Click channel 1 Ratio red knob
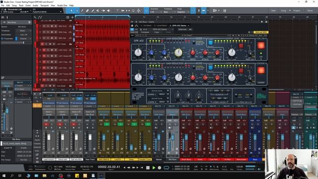The image size is (318, 179). pyautogui.click(x=193, y=53)
